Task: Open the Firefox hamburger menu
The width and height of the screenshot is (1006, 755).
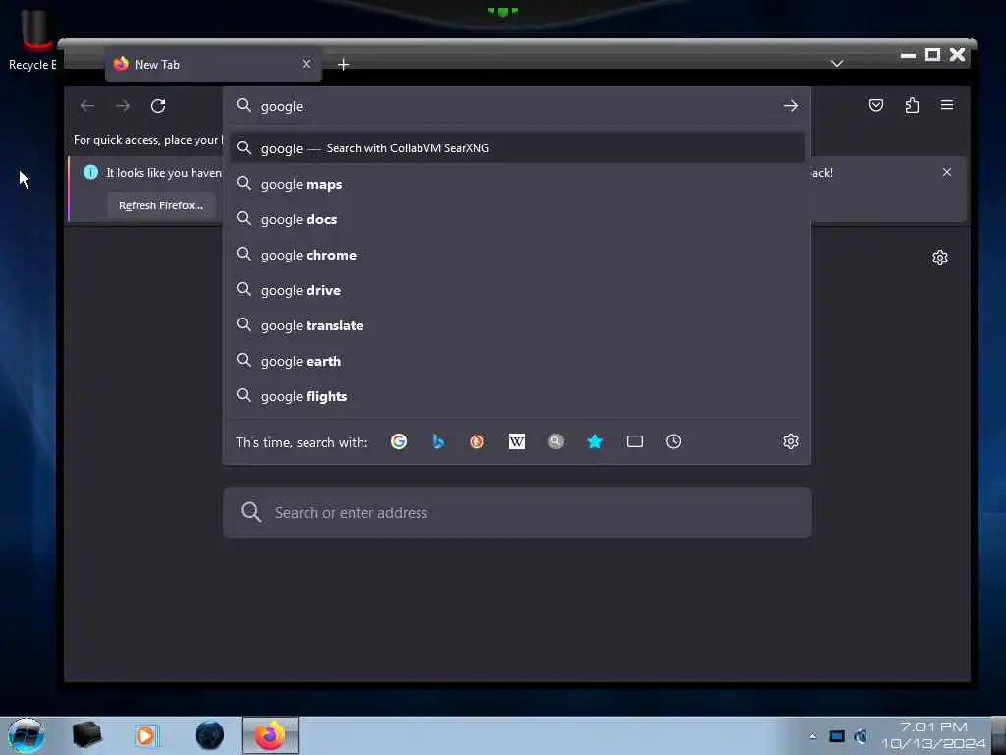Action: (947, 105)
